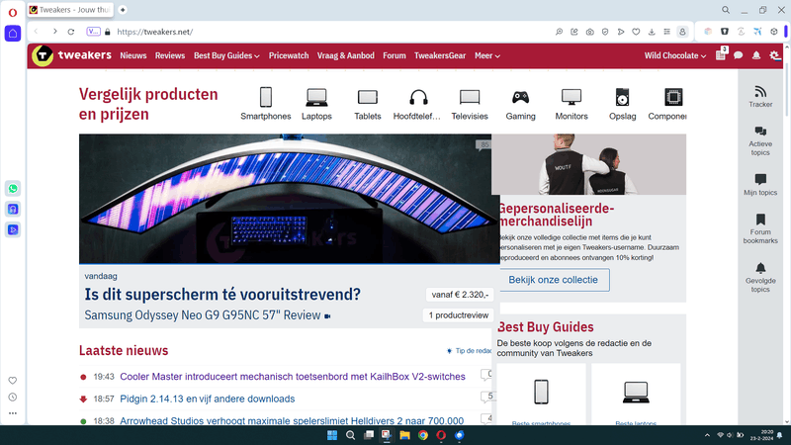This screenshot has height=445, width=791.
Task: Select the Gaming controller category
Action: point(521,104)
